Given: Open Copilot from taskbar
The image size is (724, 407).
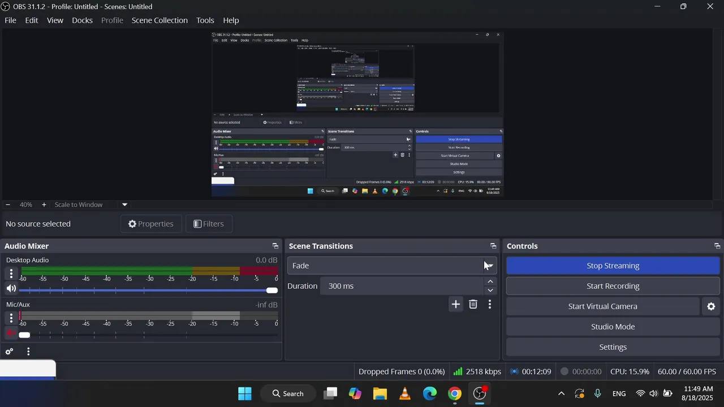Looking at the screenshot, I should point(355,393).
